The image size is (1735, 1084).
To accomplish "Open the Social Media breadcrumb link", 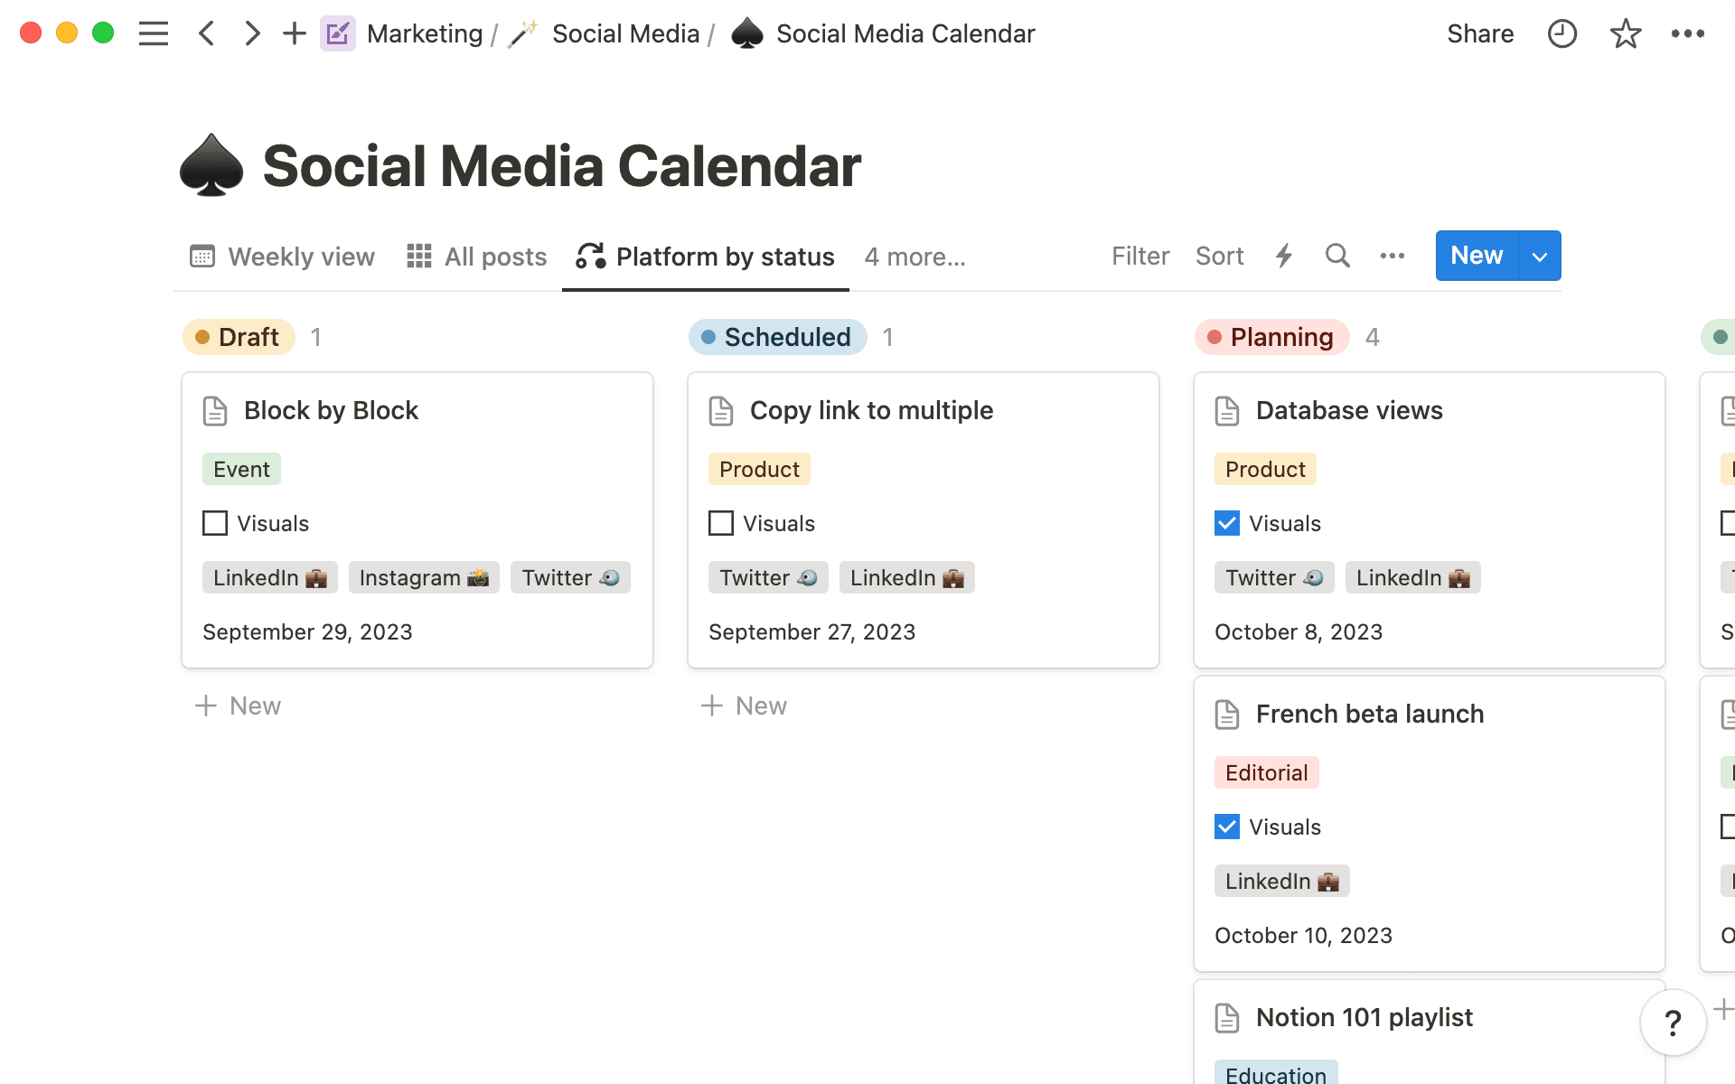I will (x=626, y=33).
